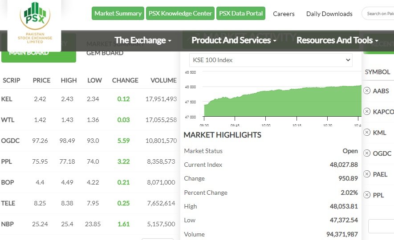
Task: Click the circled-x icon beside KML
Action: [x=367, y=132]
